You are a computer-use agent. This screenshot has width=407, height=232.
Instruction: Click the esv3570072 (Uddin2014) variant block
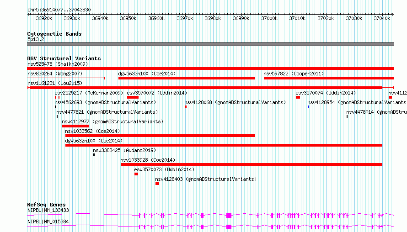(133, 97)
